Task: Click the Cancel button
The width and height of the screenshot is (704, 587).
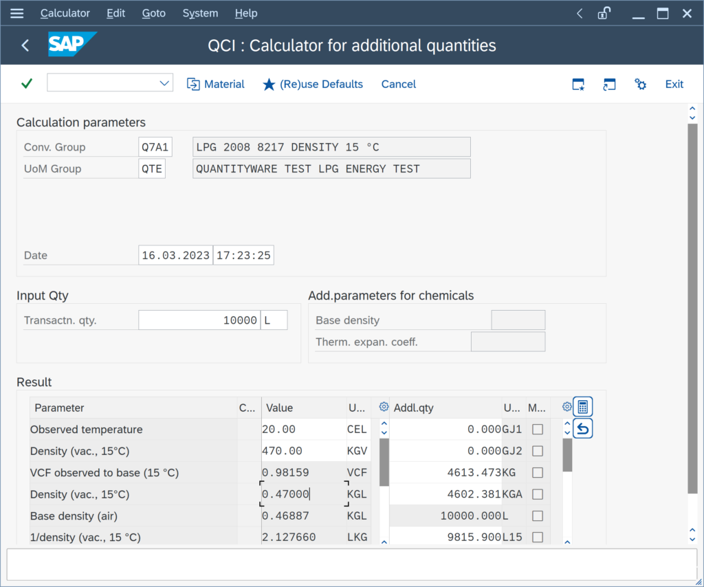Action: tap(399, 84)
